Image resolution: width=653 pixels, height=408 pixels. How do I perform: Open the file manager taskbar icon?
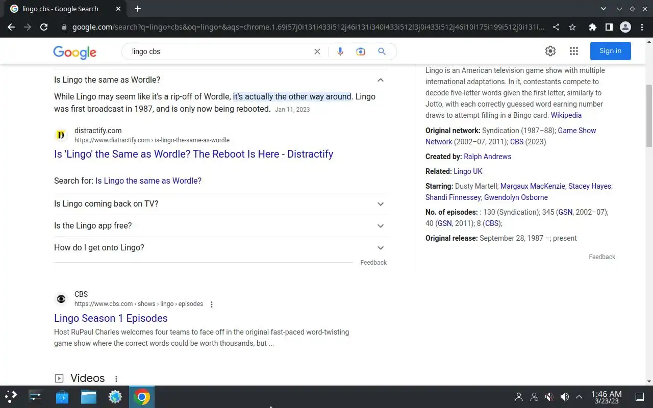(x=89, y=397)
